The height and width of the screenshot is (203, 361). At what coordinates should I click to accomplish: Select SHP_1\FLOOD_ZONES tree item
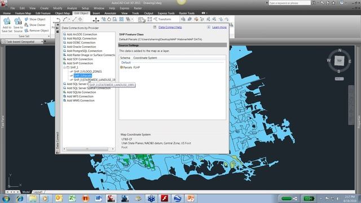87,72
